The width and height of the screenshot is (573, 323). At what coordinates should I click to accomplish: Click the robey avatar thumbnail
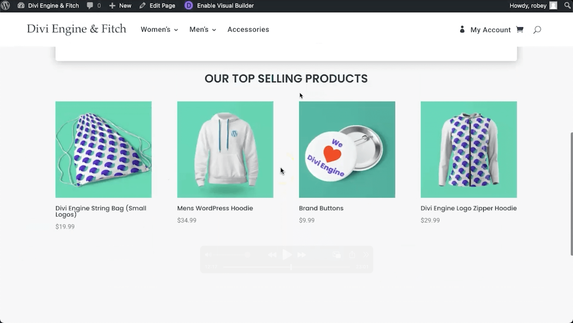[x=553, y=6]
